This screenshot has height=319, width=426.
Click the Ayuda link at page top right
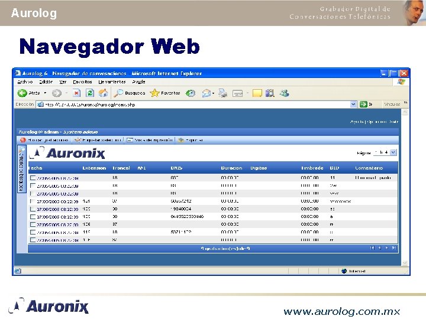[357, 122]
